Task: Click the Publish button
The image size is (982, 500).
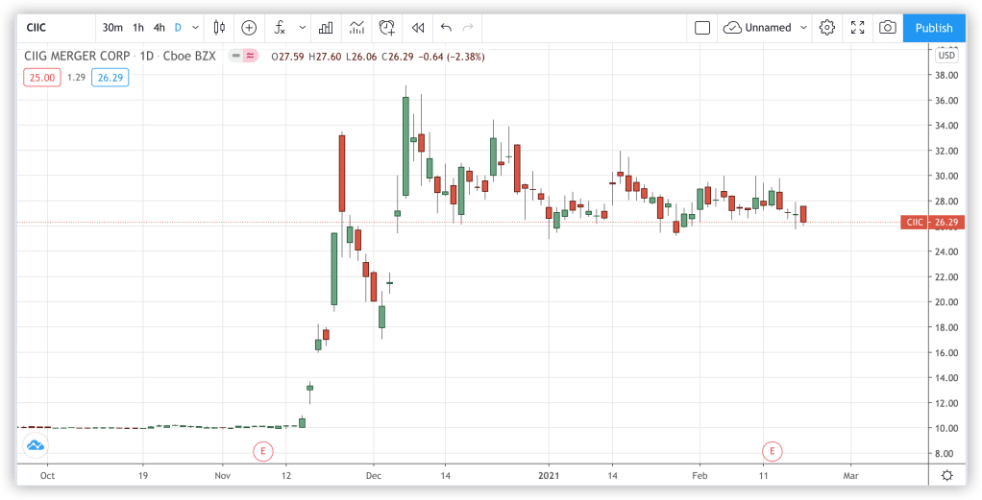Action: click(933, 28)
